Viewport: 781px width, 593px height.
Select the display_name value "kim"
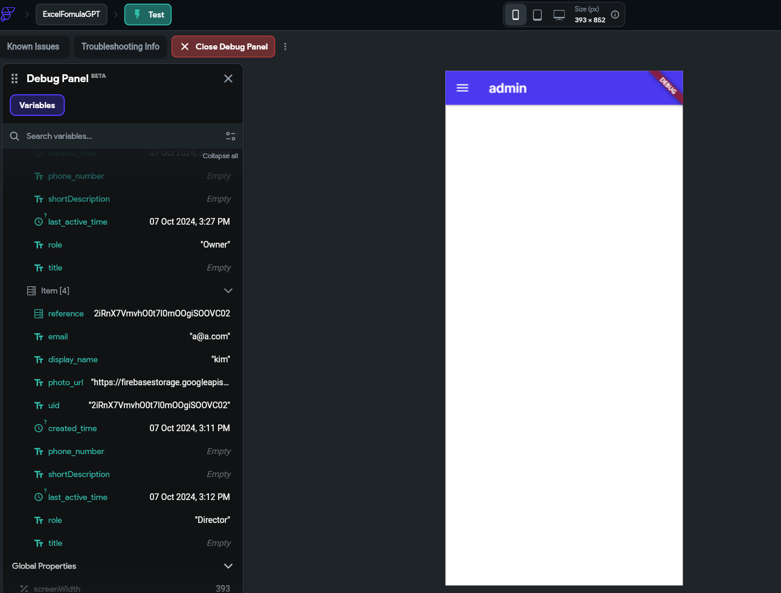pyautogui.click(x=220, y=359)
